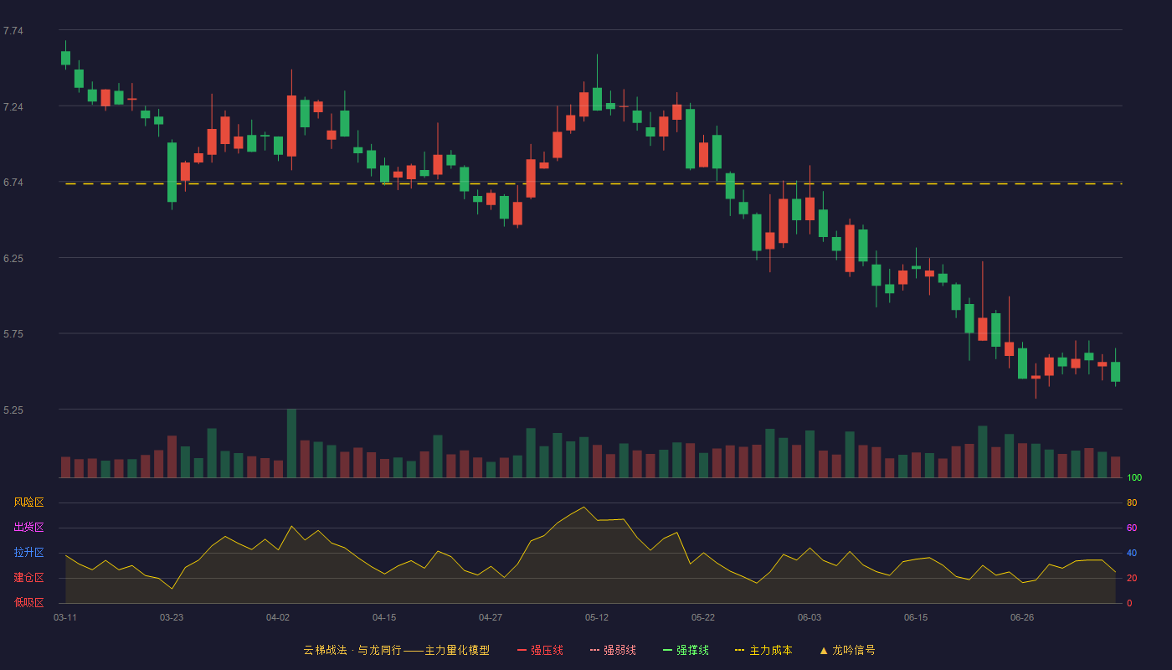Click the 风险区 zone label
1172x670 pixels.
tap(28, 502)
